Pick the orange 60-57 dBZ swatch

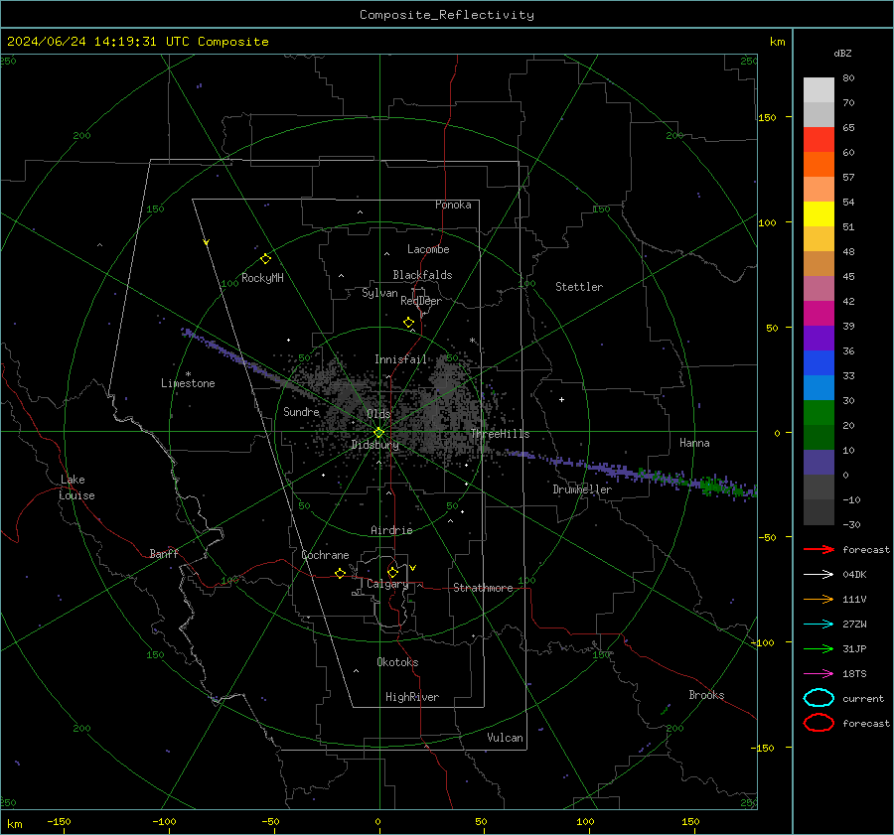point(819,165)
